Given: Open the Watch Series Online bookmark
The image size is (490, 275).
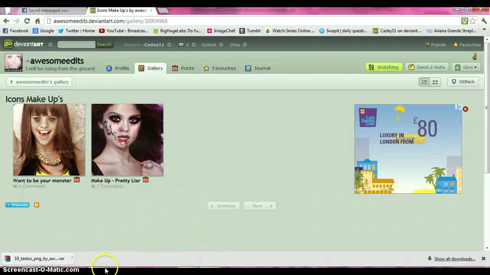Looking at the screenshot, I should point(290,31).
